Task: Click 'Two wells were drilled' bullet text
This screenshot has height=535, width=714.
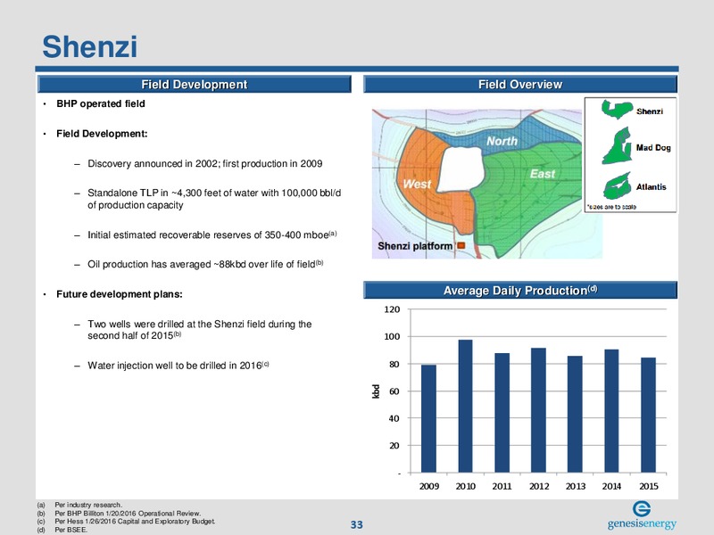Action: 199,330
